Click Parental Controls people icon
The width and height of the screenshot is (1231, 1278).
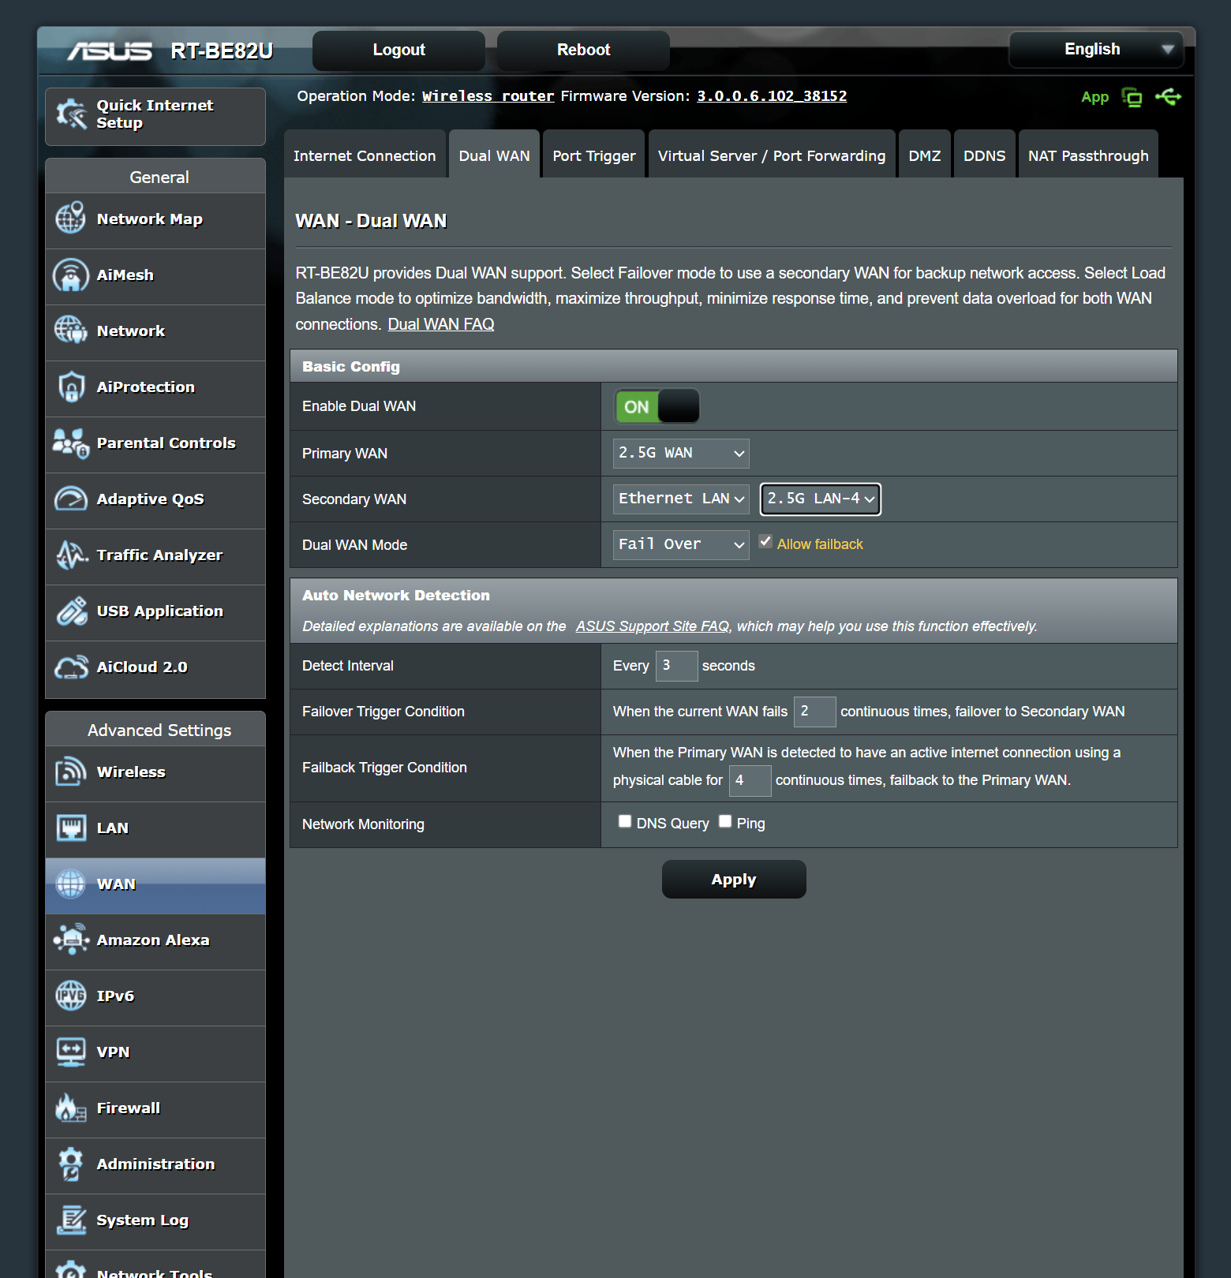pos(71,443)
